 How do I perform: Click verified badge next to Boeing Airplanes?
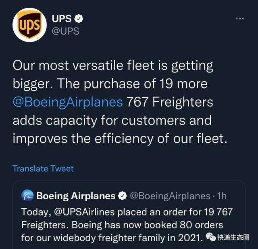pos(123,196)
